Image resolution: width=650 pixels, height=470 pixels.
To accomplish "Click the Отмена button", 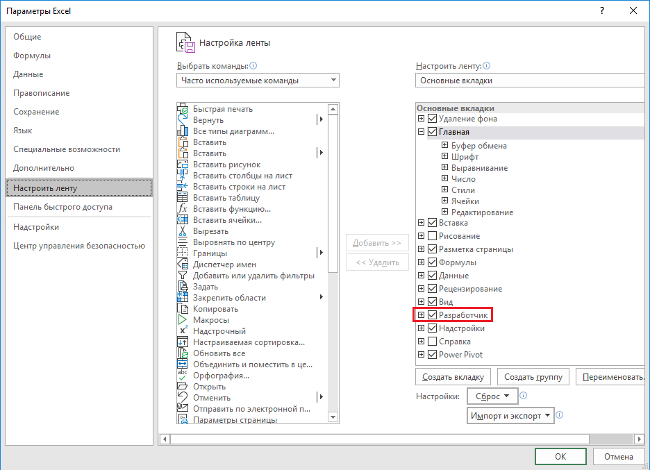I will (619, 456).
